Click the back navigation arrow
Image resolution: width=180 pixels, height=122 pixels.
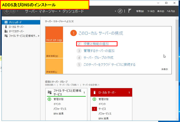click(7, 11)
